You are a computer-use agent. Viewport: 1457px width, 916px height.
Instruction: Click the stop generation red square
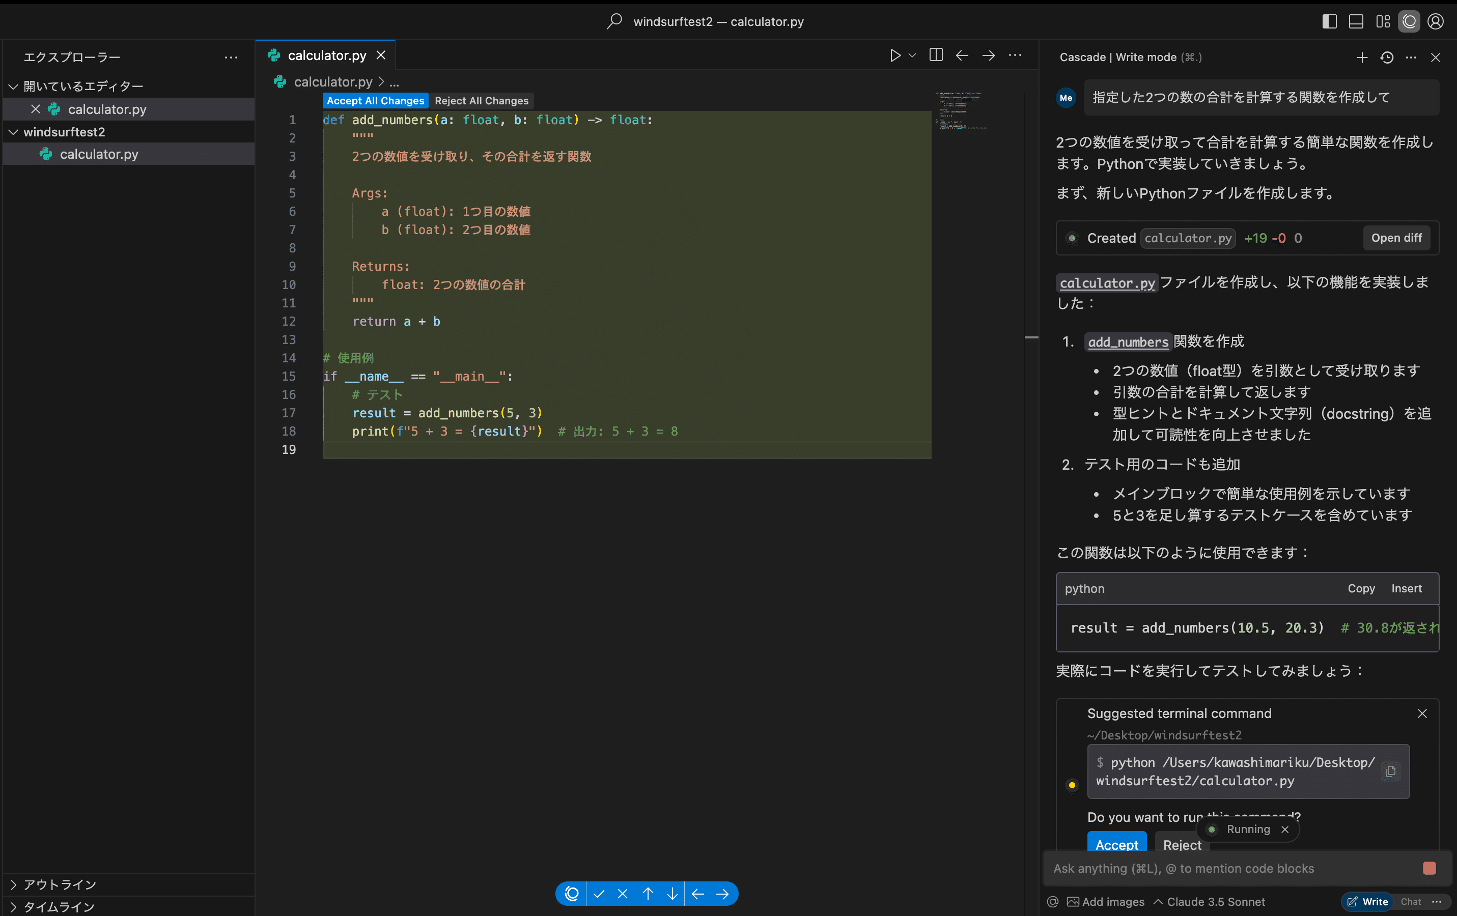click(x=1429, y=868)
